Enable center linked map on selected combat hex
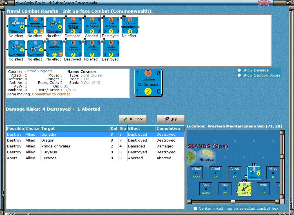 (195, 209)
